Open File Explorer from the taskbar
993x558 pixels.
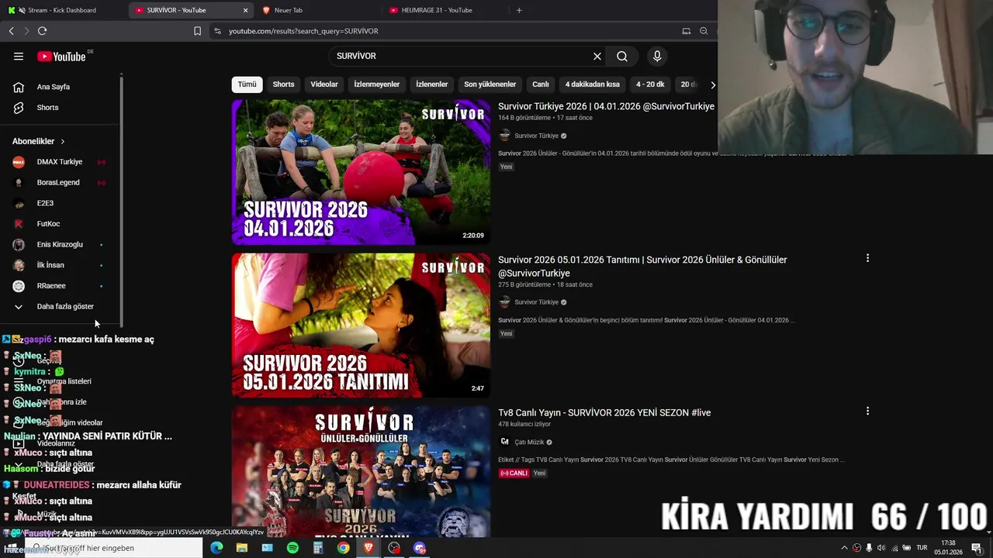point(242,548)
